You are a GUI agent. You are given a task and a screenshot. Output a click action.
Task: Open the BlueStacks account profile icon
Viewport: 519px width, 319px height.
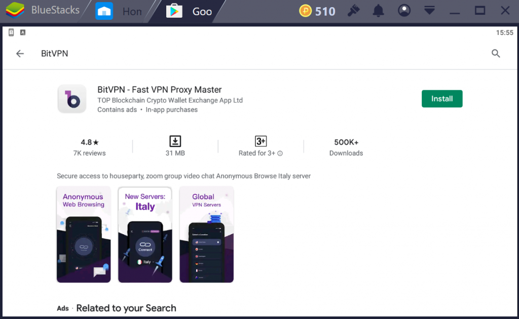point(404,11)
